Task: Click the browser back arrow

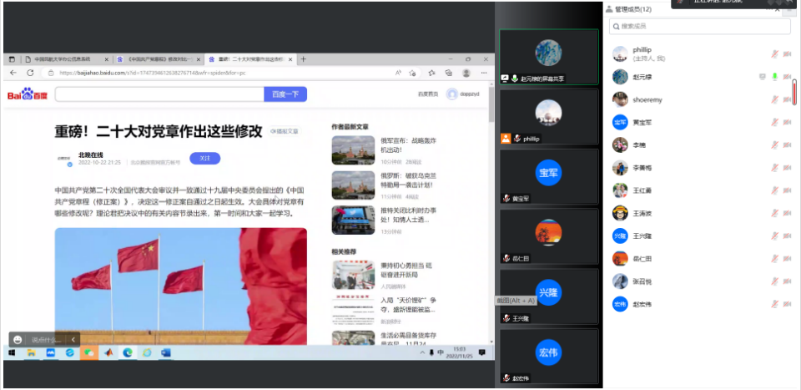Action: 14,73
